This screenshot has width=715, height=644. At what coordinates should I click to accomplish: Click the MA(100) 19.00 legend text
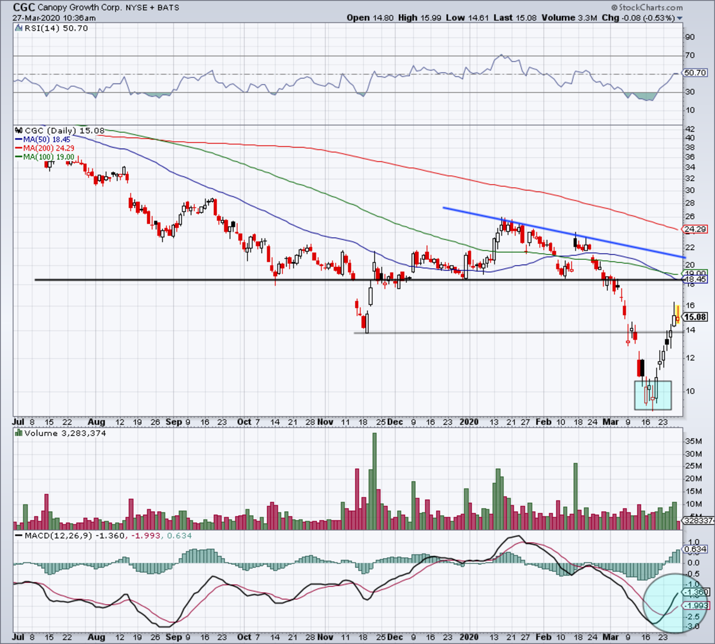point(49,157)
